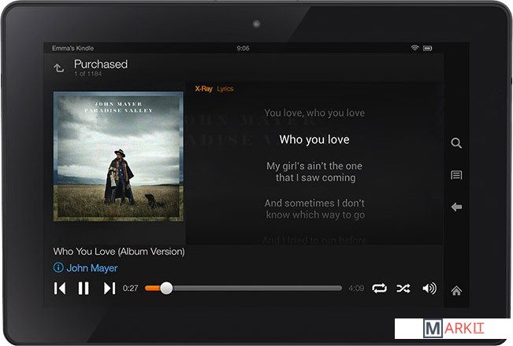The image size is (513, 346).
Task: Mute the volume speaker icon
Action: coord(429,289)
